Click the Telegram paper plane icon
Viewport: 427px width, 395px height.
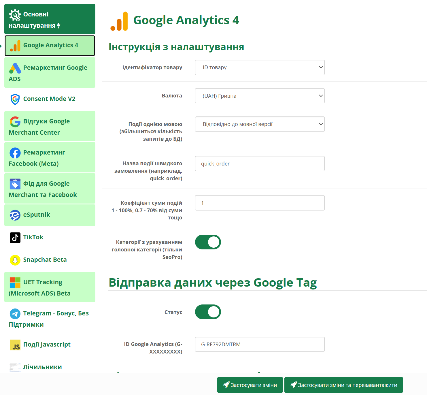pos(15,314)
